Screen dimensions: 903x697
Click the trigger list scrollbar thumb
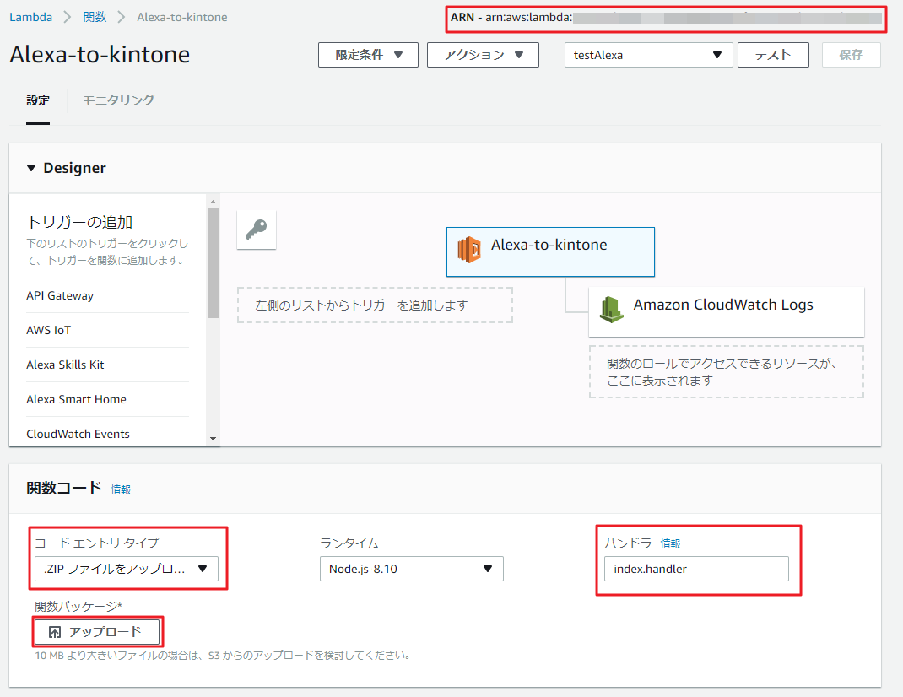point(213,262)
